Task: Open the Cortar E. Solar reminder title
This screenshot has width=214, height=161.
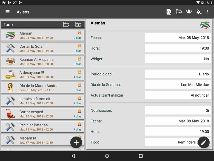Action: (32, 47)
